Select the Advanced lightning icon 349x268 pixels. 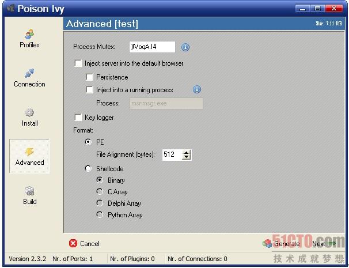pyautogui.click(x=29, y=152)
